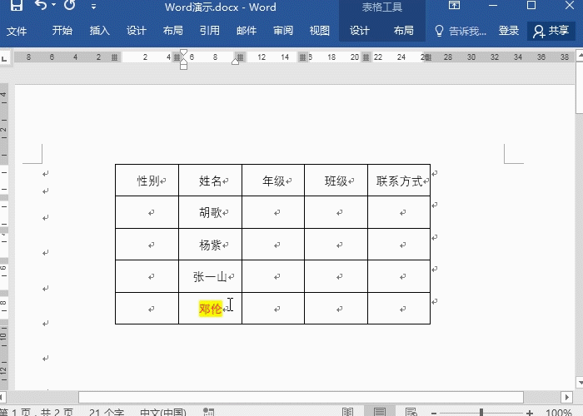Click the 100% zoom level
The image size is (583, 416).
(x=559, y=413)
